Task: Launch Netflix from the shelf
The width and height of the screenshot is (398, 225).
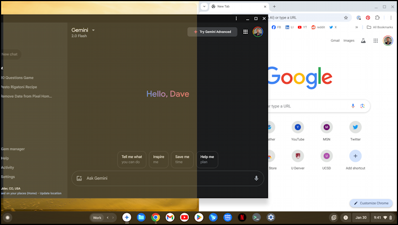Action: pos(242,218)
